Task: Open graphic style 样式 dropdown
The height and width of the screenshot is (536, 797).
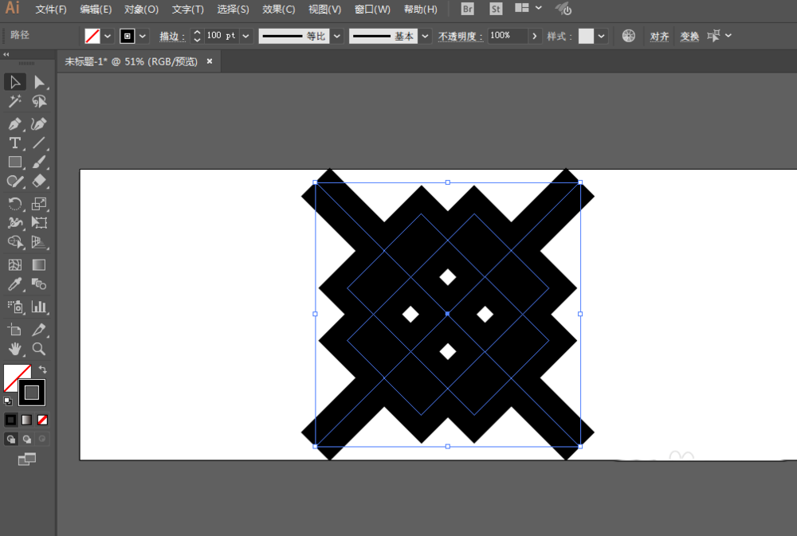Action: click(601, 36)
